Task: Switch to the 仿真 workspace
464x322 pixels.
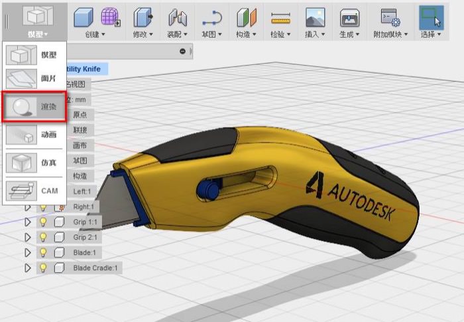Action: (x=34, y=163)
